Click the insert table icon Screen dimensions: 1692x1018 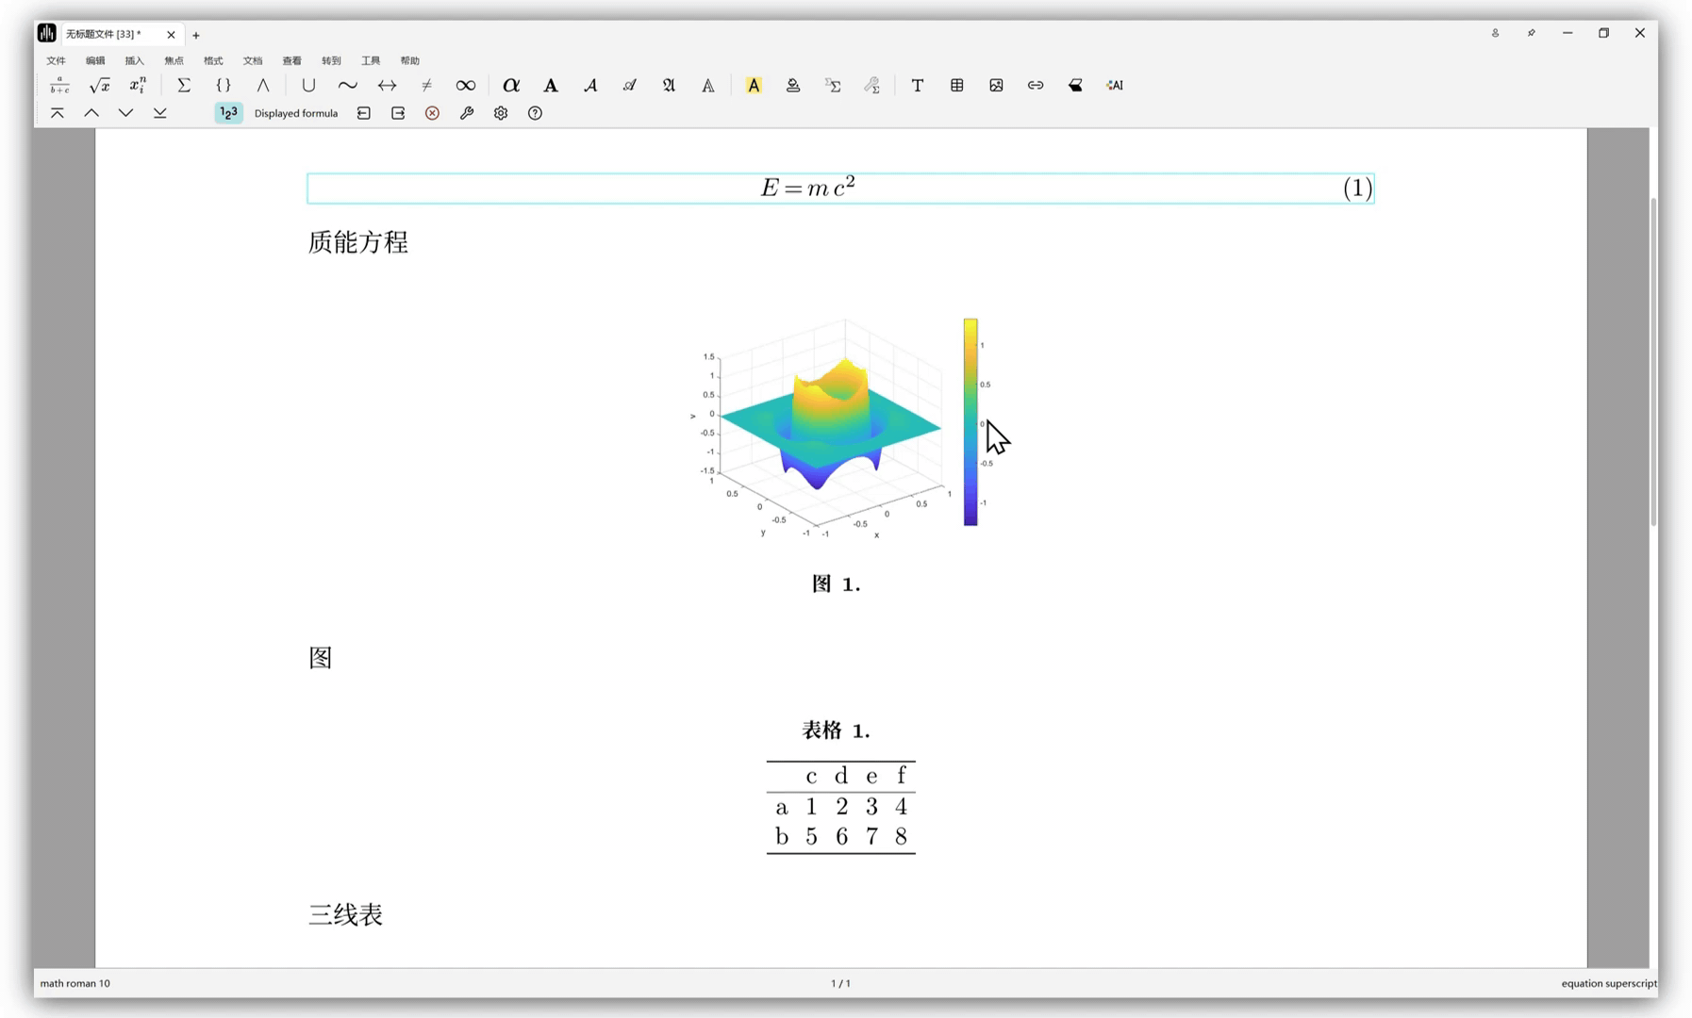point(956,86)
